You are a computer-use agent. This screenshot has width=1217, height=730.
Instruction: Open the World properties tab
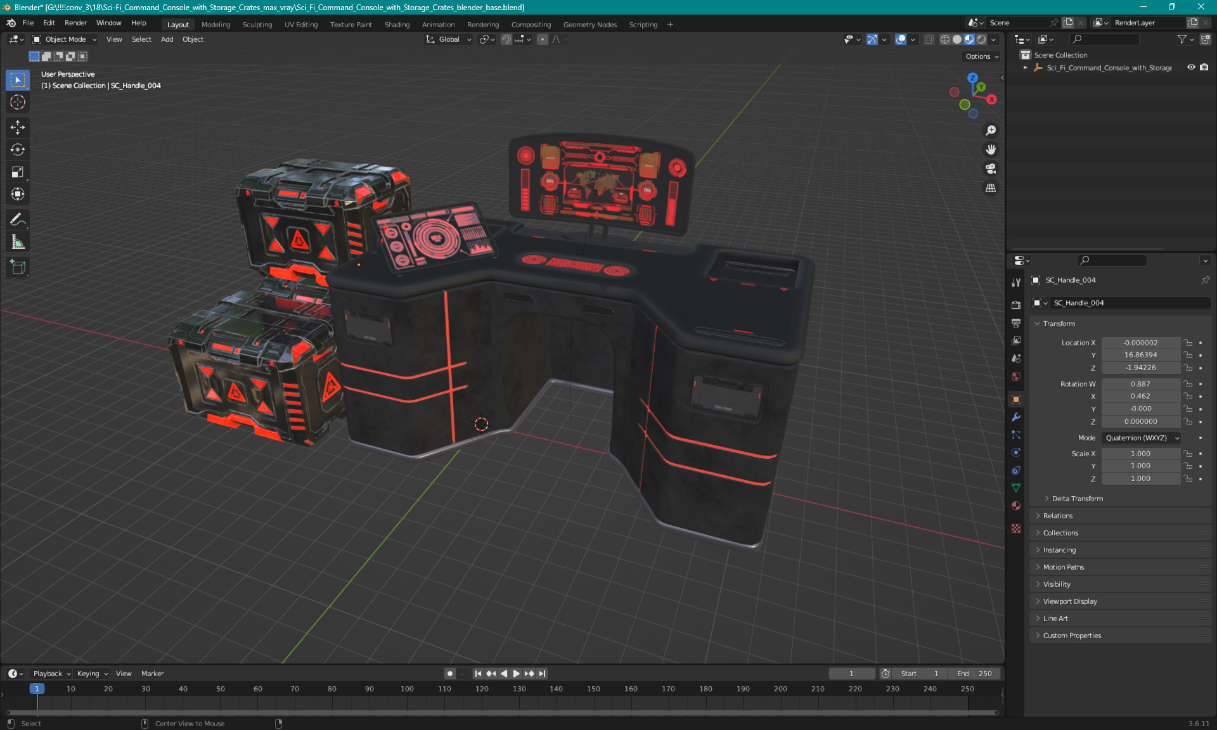(x=1016, y=376)
